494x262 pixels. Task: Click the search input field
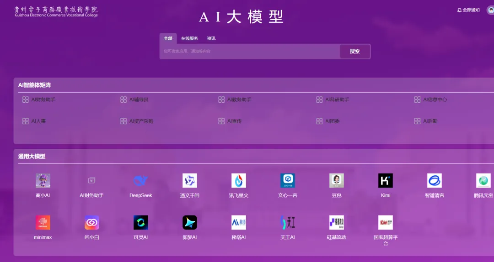point(249,52)
